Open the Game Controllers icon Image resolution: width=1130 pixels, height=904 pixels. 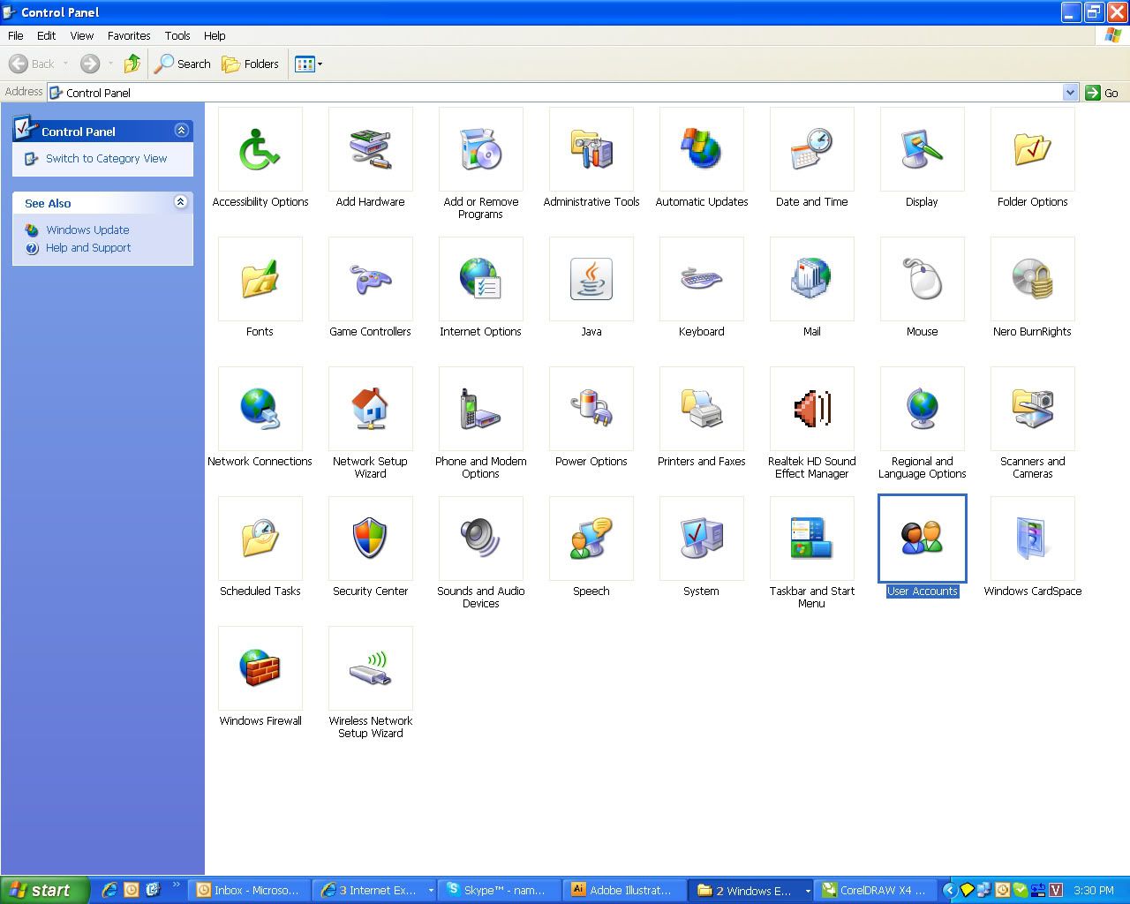pos(371,279)
